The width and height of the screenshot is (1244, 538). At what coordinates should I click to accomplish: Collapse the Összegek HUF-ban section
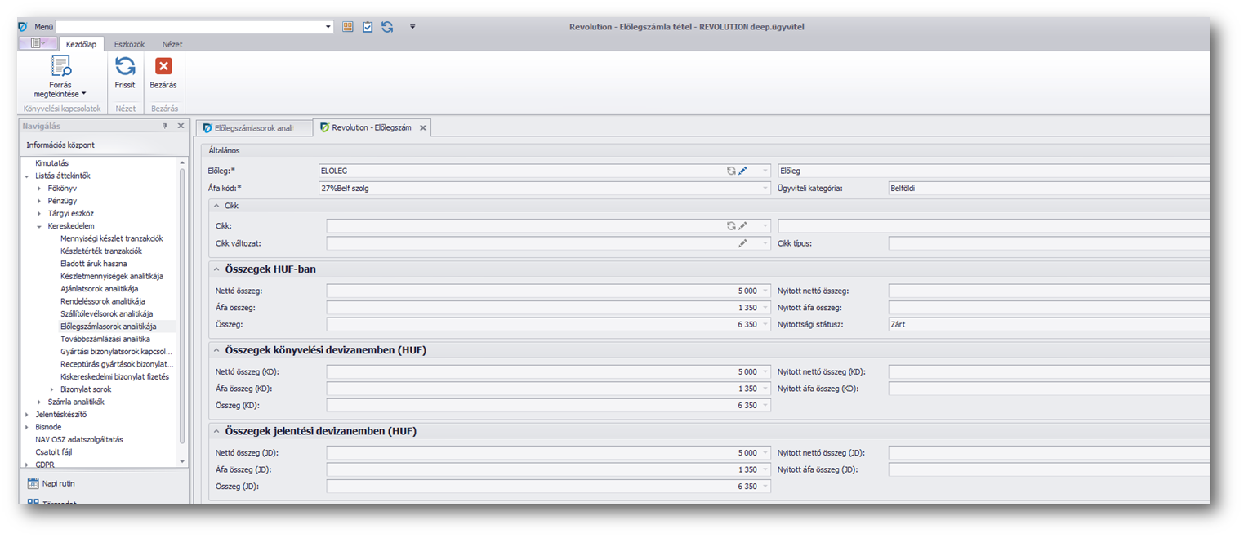216,269
